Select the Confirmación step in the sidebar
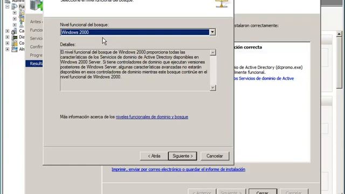 coord(36,47)
